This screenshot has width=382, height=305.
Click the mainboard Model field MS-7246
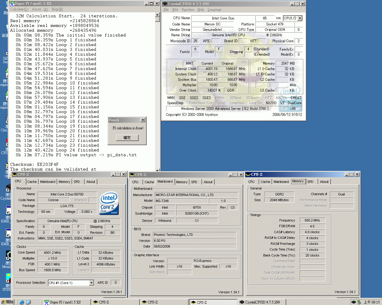tap(181, 201)
